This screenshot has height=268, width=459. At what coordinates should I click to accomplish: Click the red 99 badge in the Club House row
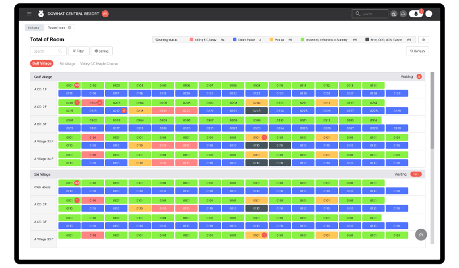(77, 183)
